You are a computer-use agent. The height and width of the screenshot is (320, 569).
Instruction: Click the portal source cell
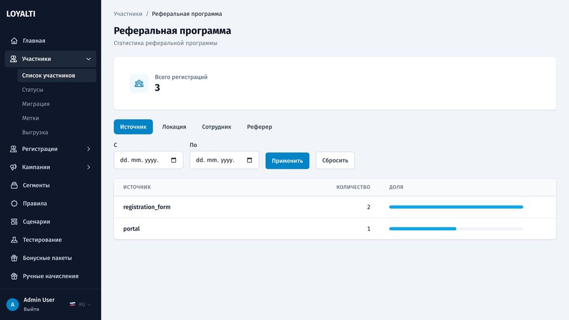[x=132, y=229]
